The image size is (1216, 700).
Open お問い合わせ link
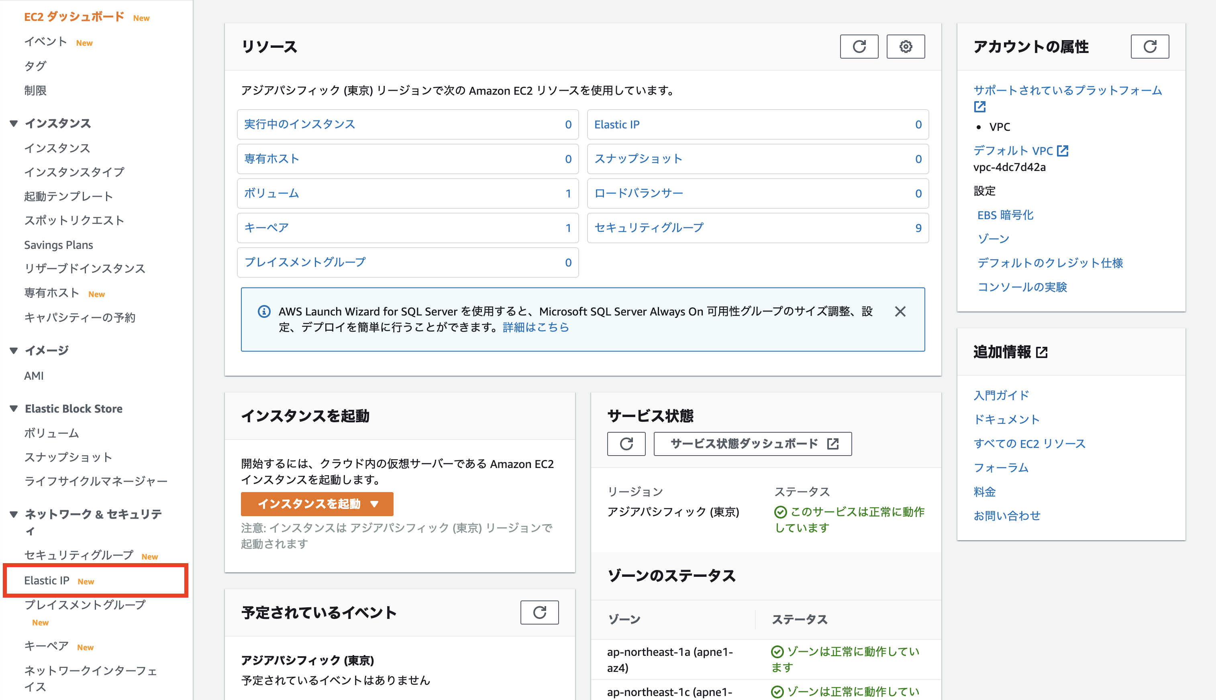(1007, 516)
